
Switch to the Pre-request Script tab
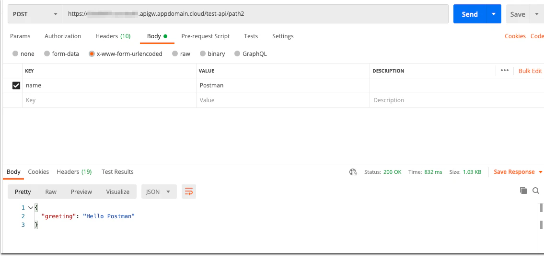pos(206,36)
